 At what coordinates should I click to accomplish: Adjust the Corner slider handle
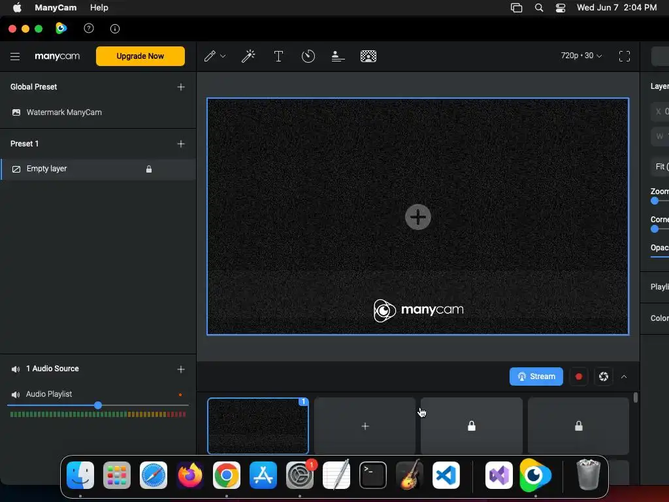(655, 229)
